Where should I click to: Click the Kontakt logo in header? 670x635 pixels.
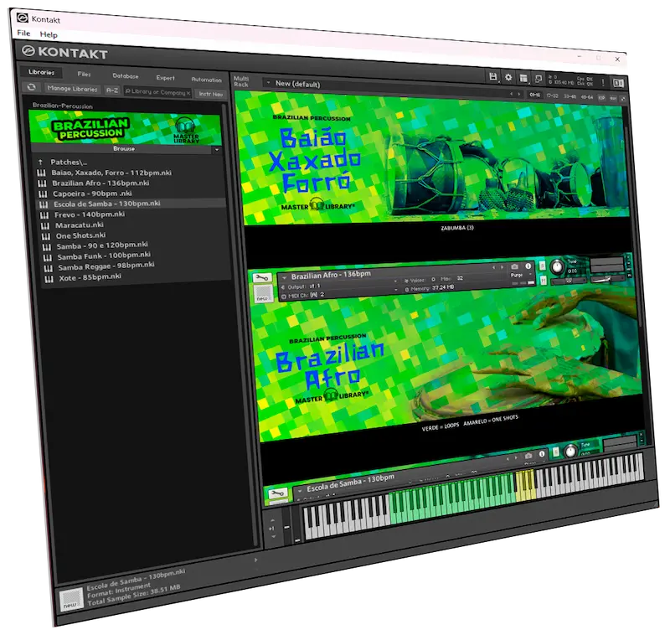point(64,53)
